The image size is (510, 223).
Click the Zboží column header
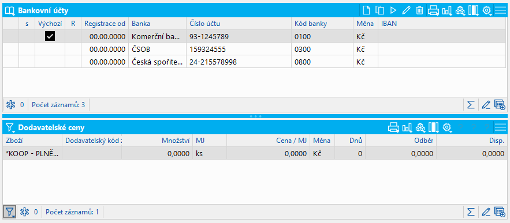point(32,141)
